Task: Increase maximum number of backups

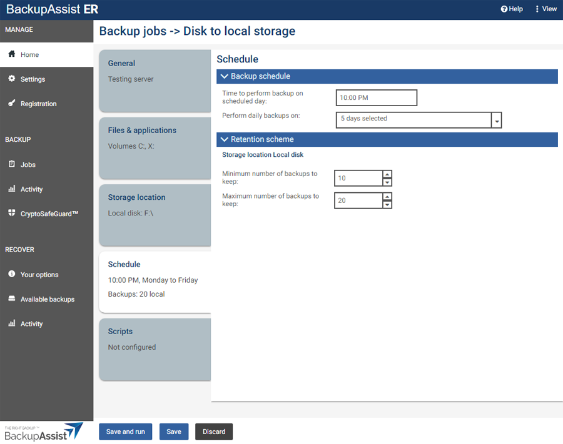Action: tap(387, 196)
